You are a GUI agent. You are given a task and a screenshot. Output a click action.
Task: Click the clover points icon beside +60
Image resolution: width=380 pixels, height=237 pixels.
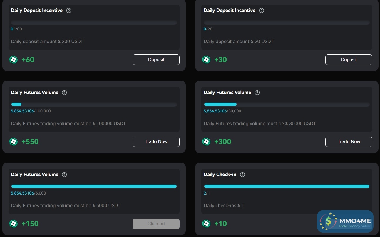pos(14,60)
